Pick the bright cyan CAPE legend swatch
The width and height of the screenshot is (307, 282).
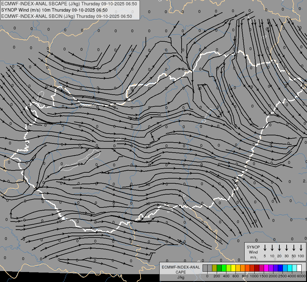(290, 268)
